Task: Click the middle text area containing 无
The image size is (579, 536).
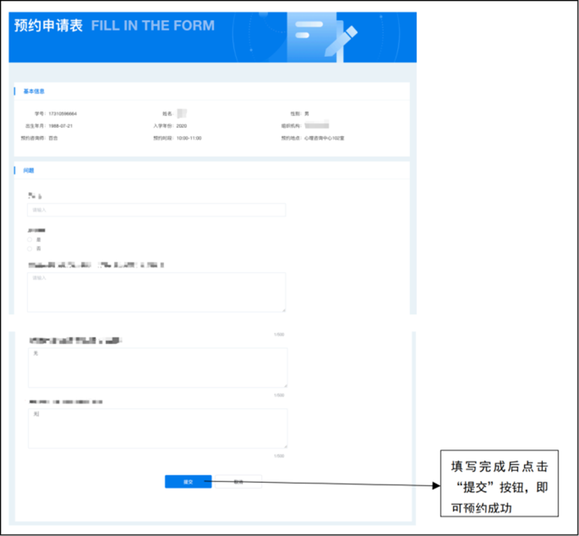Action: point(158,367)
